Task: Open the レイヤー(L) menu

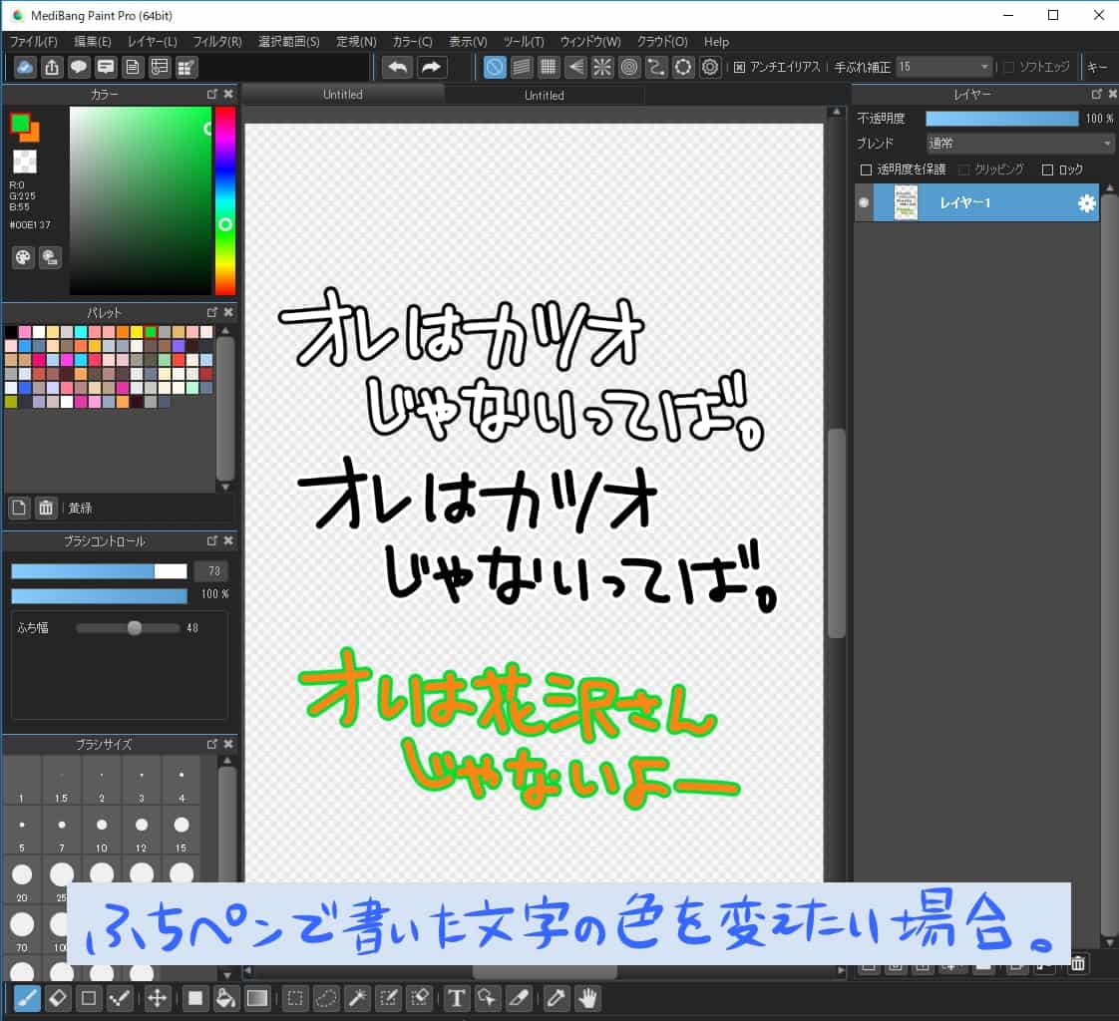Action: point(152,42)
